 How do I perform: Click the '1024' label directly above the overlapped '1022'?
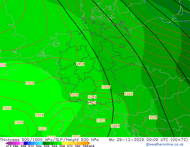pos(92,97)
